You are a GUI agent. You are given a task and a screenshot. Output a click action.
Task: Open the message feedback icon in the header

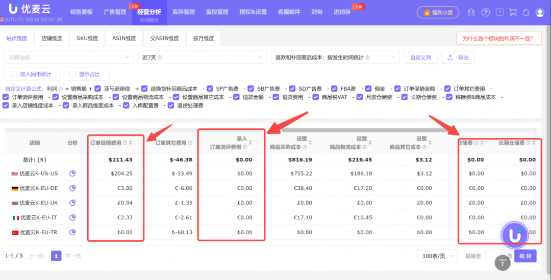[499, 12]
